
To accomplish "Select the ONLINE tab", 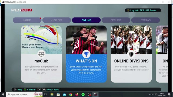I will pyautogui.click(x=86, y=20).
